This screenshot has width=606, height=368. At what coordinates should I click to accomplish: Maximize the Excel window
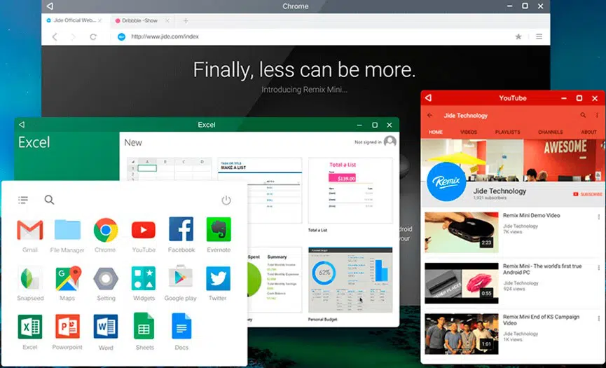pos(375,125)
